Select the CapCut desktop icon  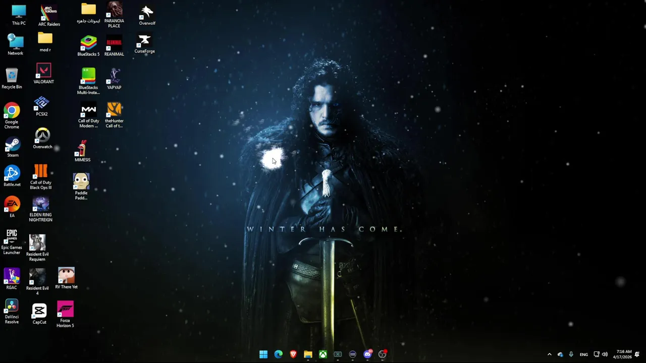point(39,314)
